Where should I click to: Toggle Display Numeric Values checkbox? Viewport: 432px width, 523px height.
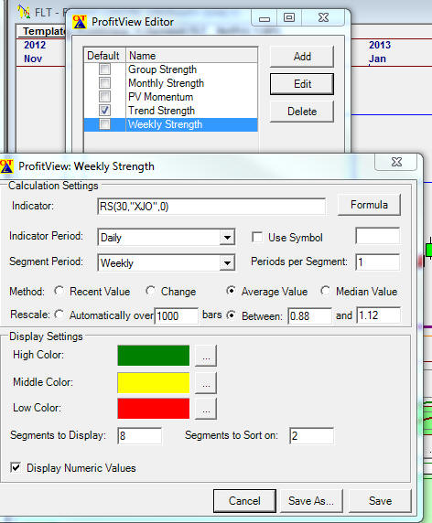tap(16, 467)
